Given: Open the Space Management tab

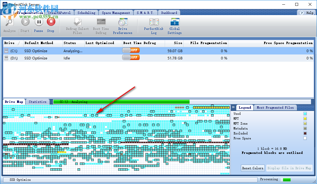Looking at the screenshot, I should click(x=116, y=13).
